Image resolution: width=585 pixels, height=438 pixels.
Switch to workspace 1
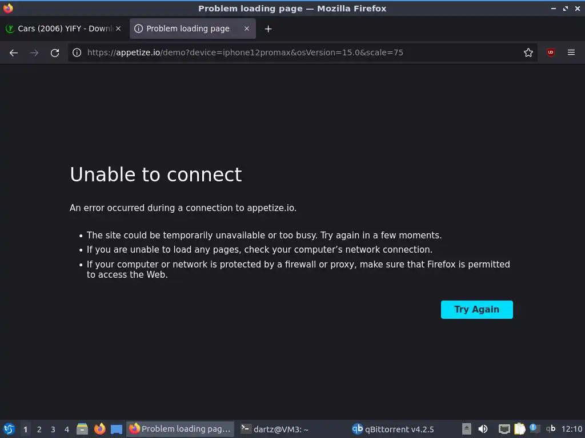(25, 429)
